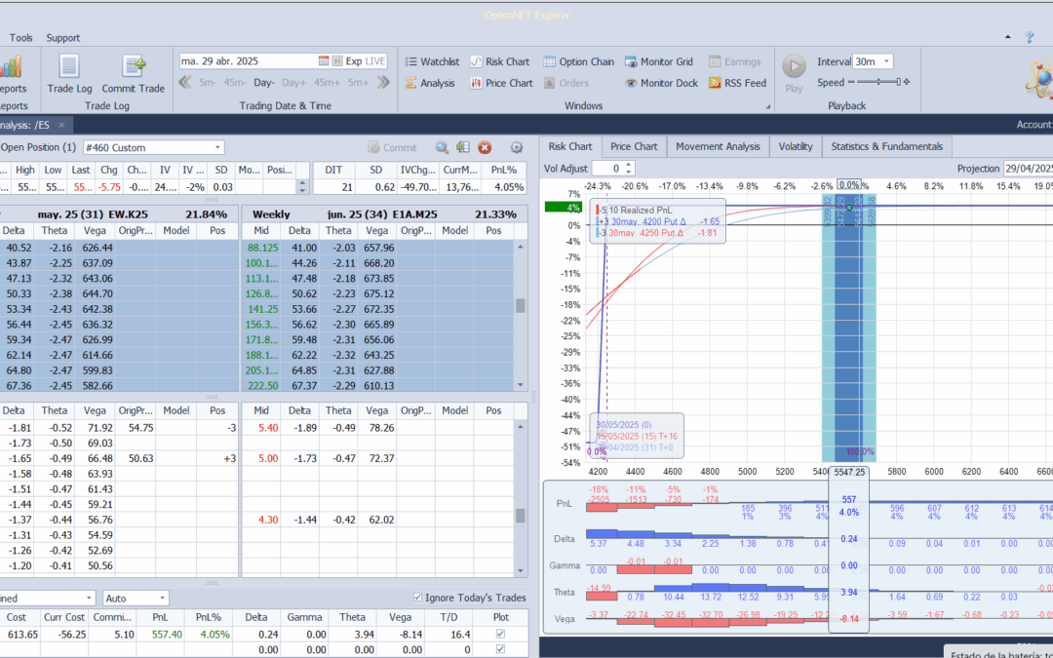Expand the #460 Custom position dropdown
Screen dimensions: 1053x658
point(217,148)
